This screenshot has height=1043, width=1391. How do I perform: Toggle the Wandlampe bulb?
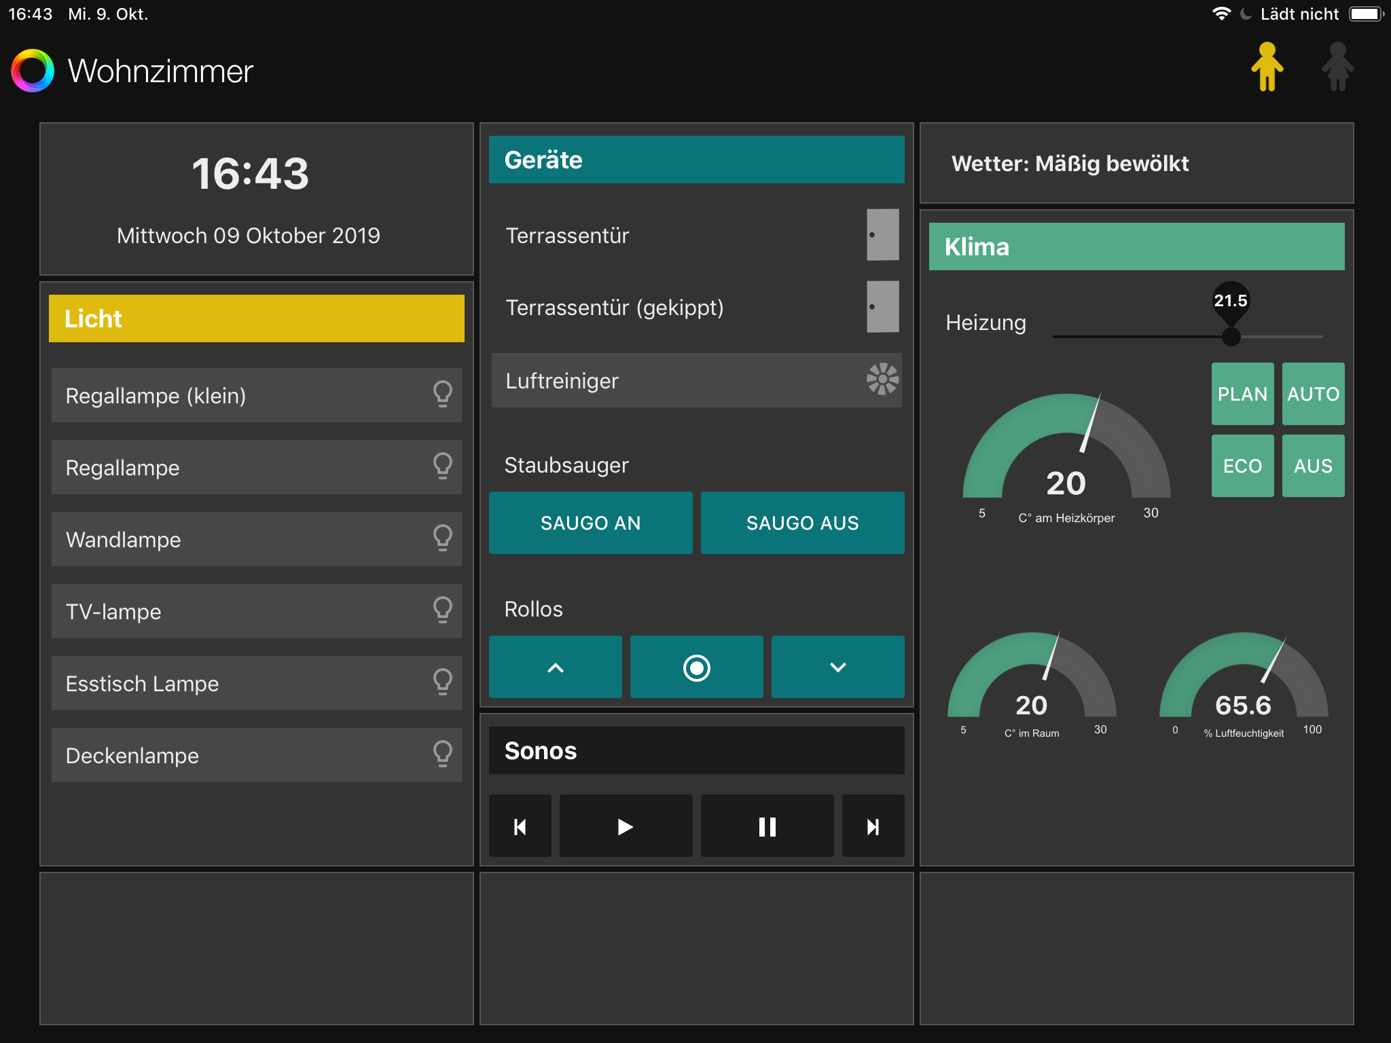442,538
